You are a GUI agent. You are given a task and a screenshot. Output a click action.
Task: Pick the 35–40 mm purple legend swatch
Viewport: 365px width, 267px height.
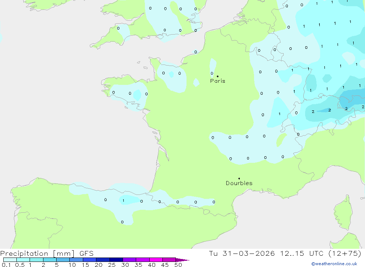click(142, 260)
